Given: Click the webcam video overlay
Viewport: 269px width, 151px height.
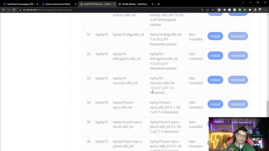Looking at the screenshot, I should tap(239, 134).
